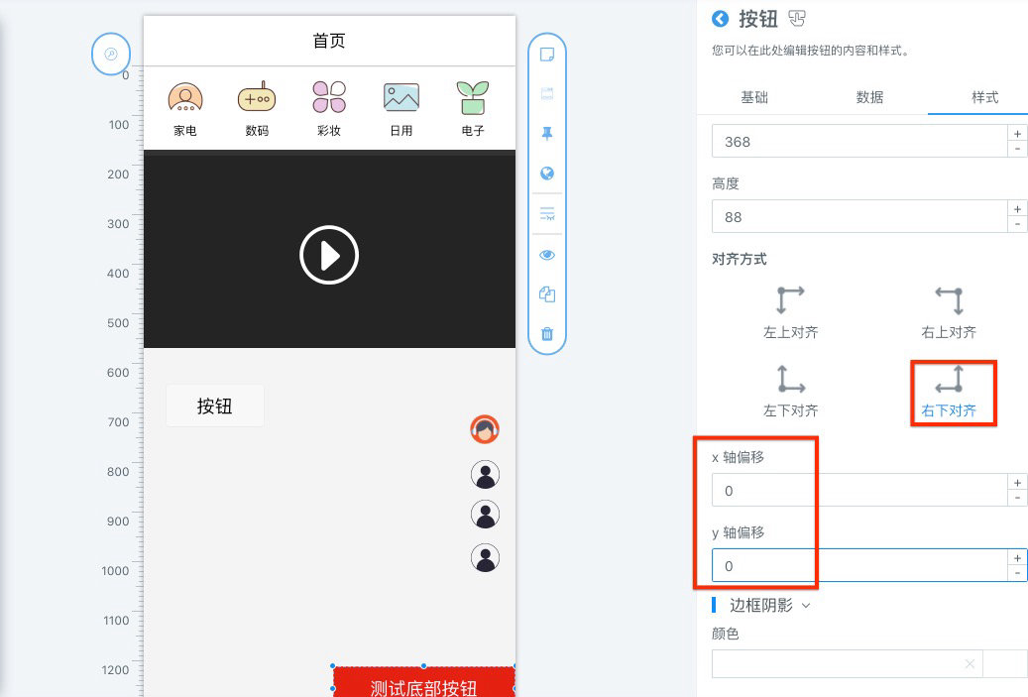The height and width of the screenshot is (697, 1028).
Task: Switch to the 基础 tab
Action: pyautogui.click(x=754, y=97)
